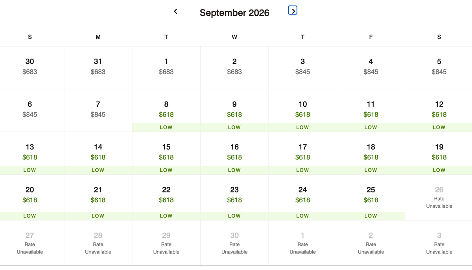Select September 3 at $845
472x270 pixels.
tap(302, 67)
